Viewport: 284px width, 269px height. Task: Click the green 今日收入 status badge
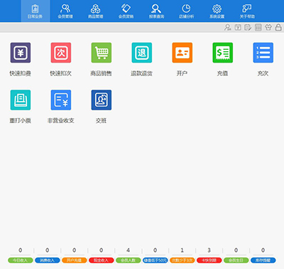click(x=21, y=260)
